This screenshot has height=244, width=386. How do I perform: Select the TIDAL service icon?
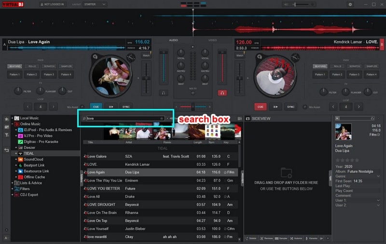[20, 153]
